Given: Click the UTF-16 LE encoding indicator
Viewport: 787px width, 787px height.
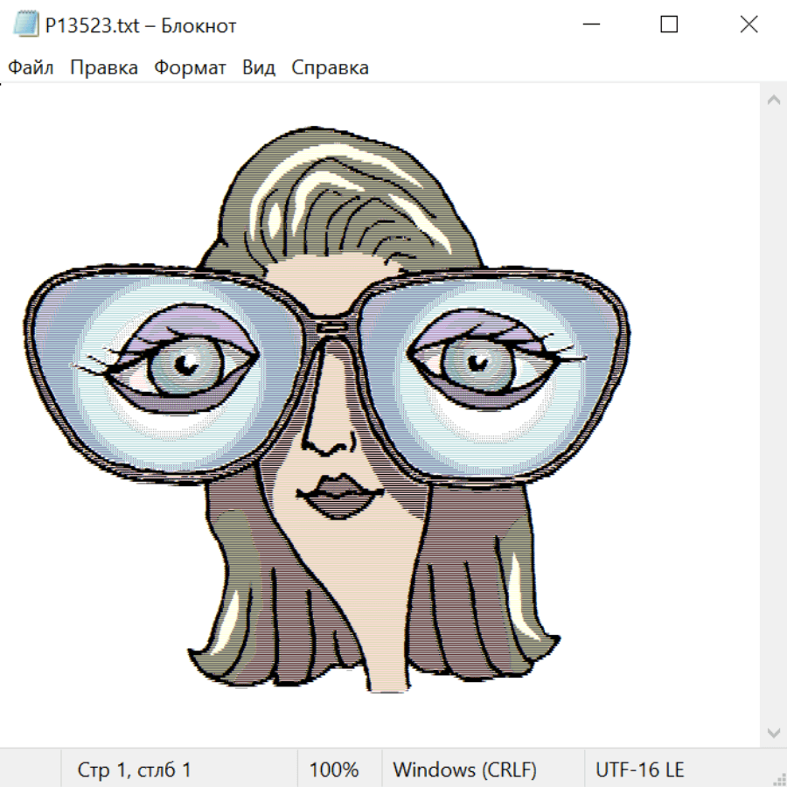Looking at the screenshot, I should pos(639,770).
